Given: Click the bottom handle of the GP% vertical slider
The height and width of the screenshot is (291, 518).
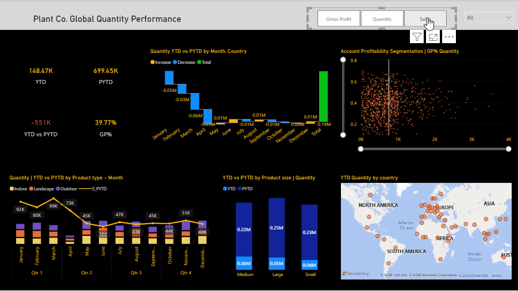Looking at the screenshot, I should (343, 135).
